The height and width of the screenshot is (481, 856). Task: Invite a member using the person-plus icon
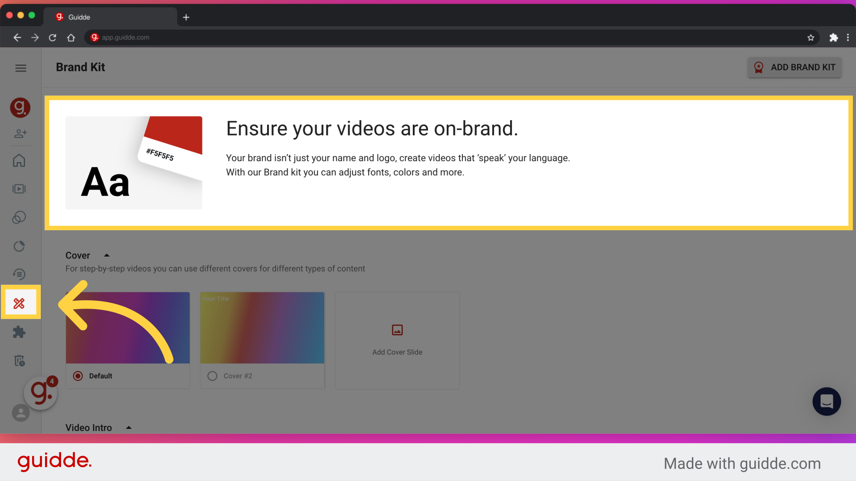point(21,133)
